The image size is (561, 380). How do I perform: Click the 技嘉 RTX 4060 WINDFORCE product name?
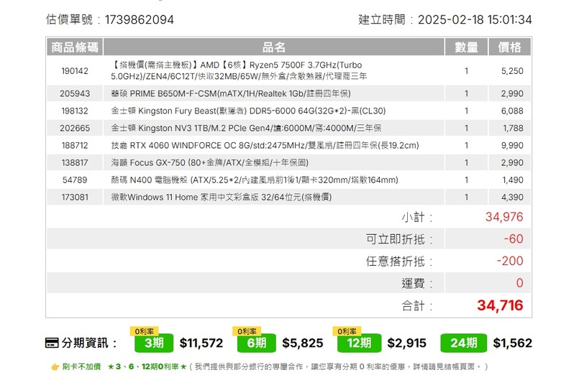tap(265, 146)
